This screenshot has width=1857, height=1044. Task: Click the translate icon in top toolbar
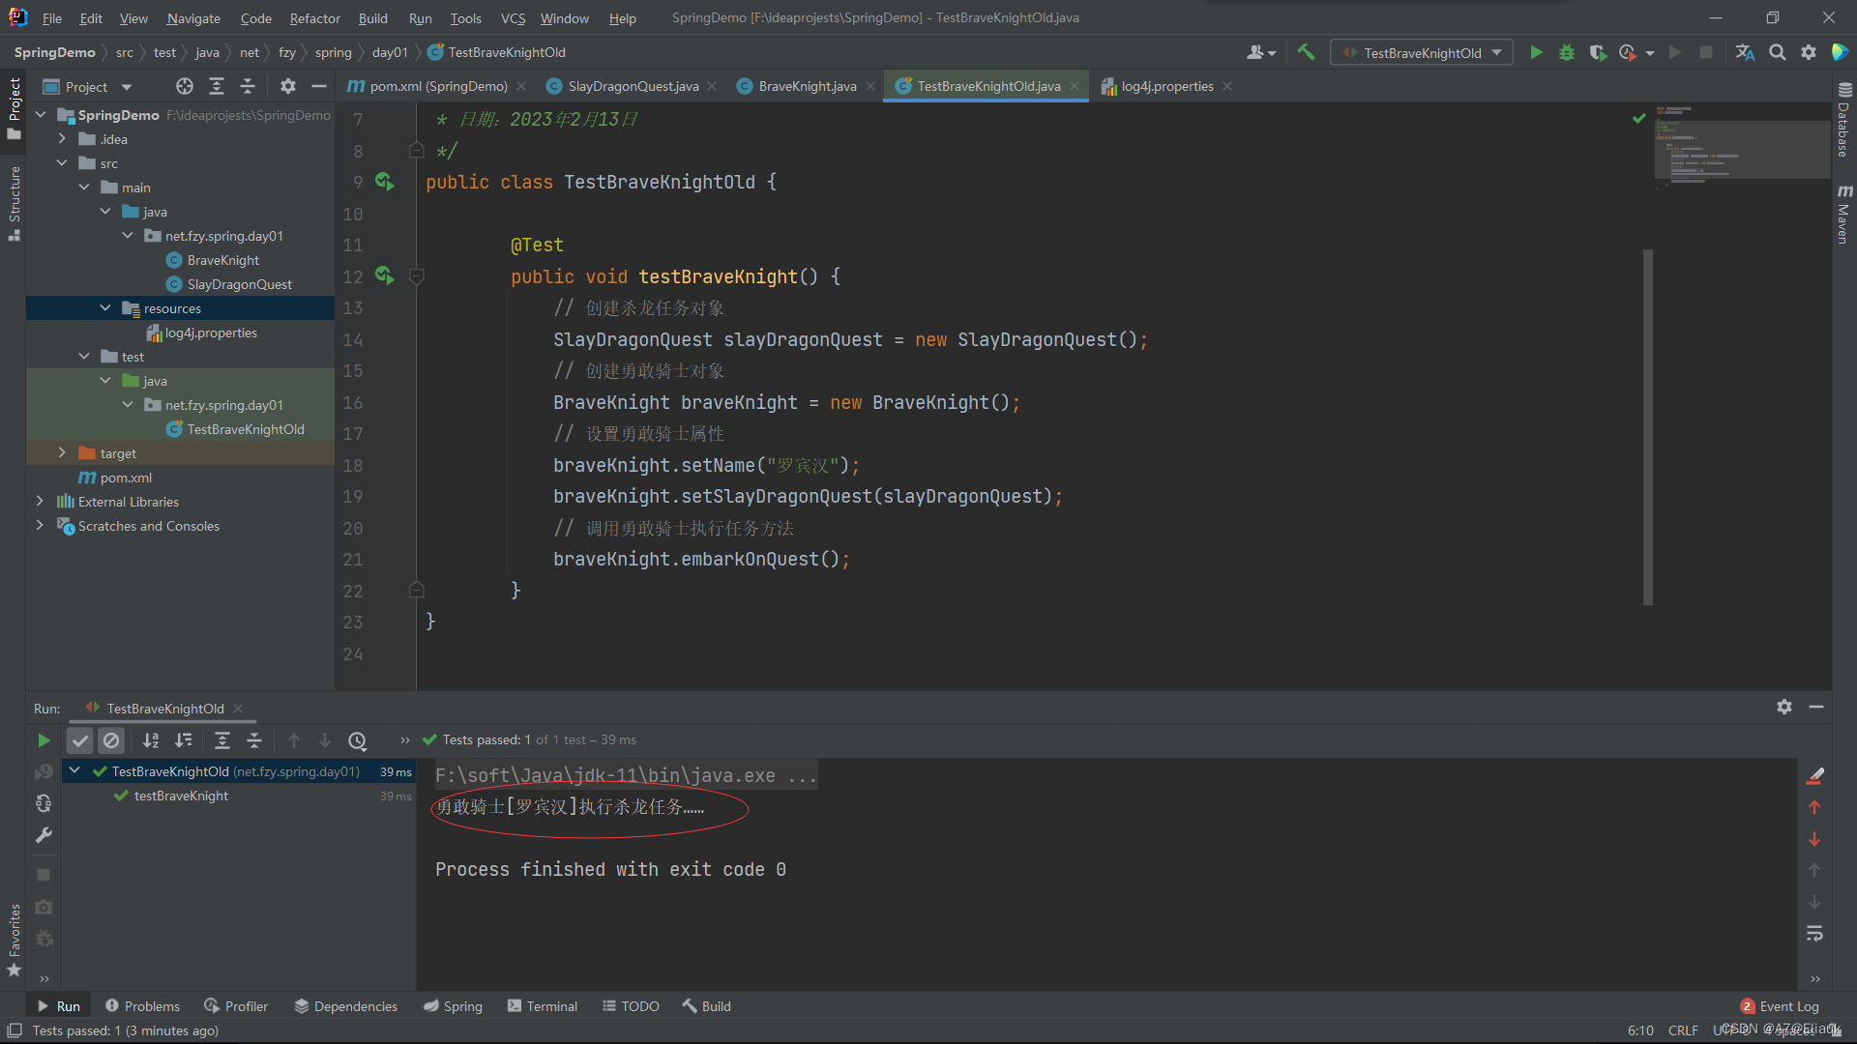(x=1745, y=53)
